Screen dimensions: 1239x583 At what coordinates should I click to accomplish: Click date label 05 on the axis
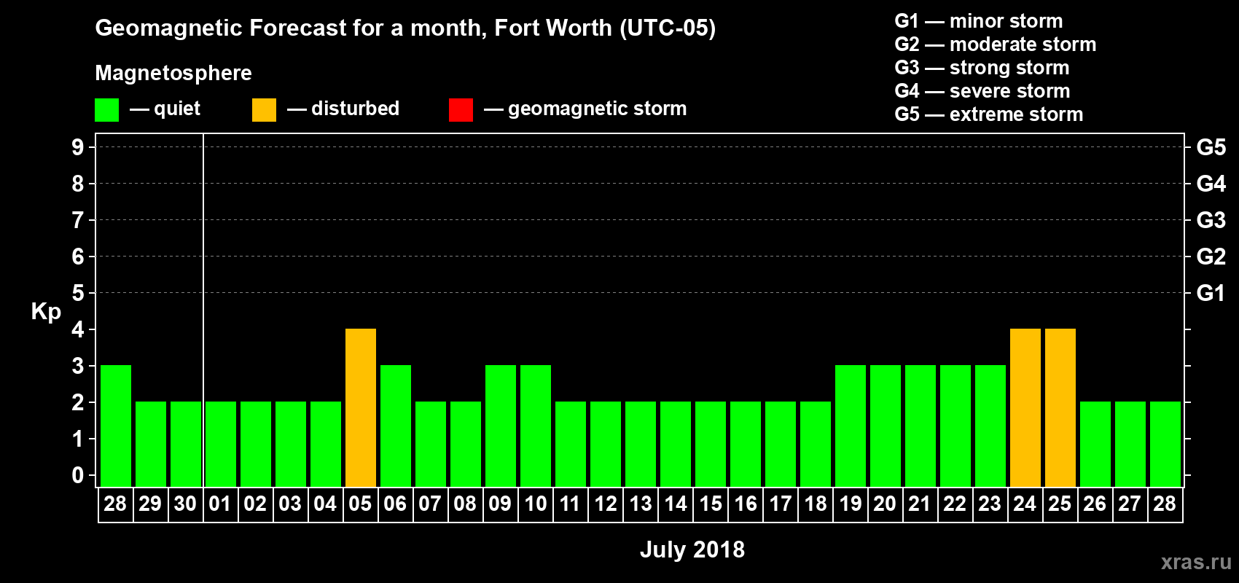pos(360,504)
